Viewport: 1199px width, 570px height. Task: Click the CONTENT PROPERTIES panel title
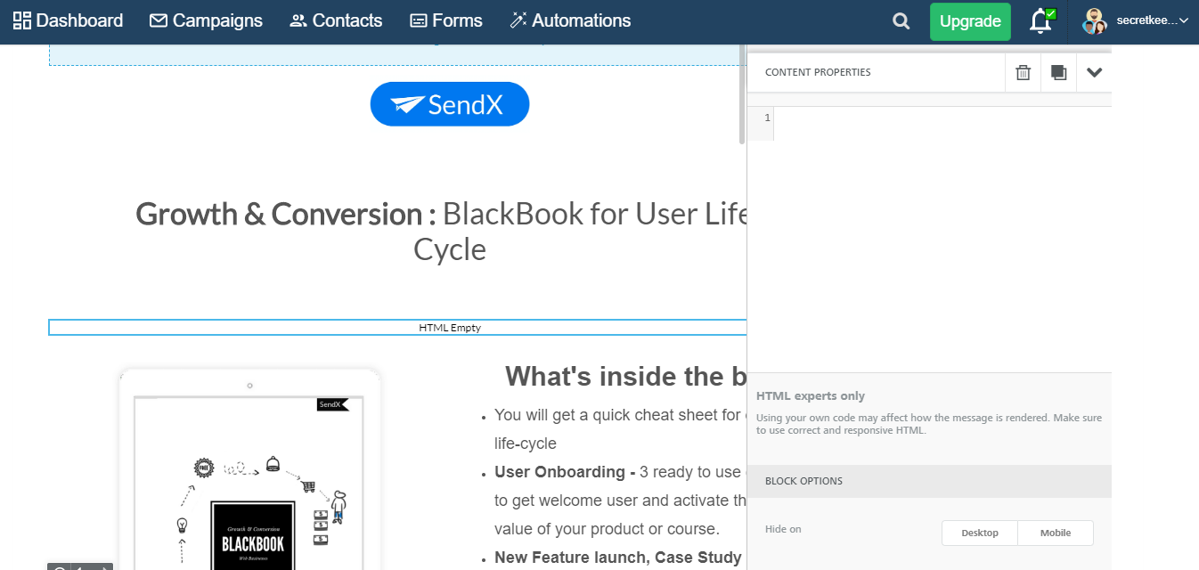tap(818, 72)
